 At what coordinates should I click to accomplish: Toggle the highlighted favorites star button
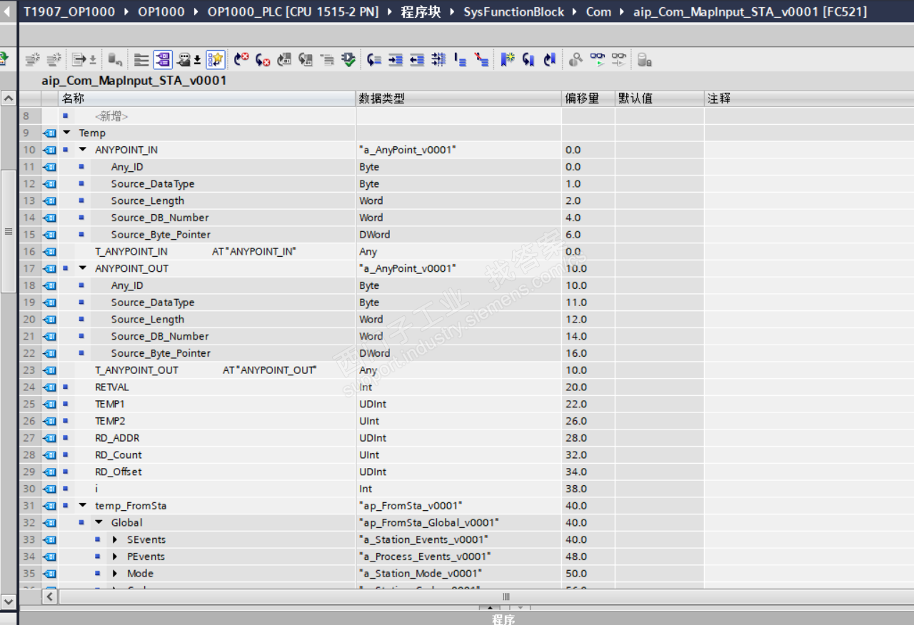216,60
